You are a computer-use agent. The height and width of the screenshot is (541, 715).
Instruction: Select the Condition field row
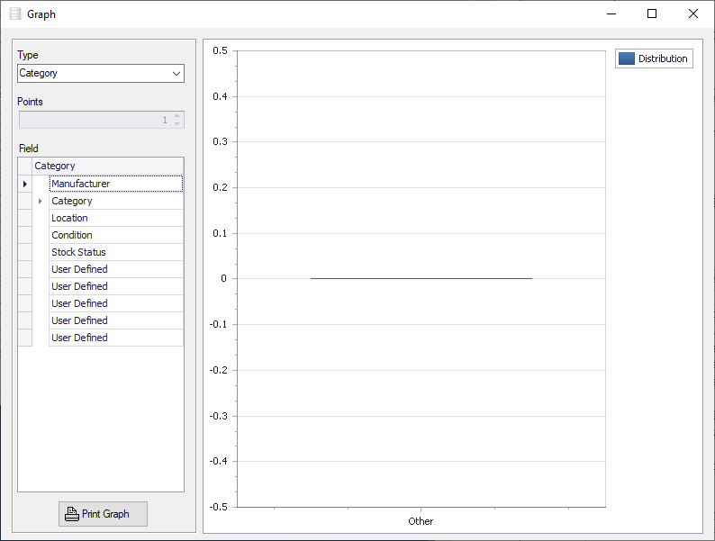pos(116,235)
